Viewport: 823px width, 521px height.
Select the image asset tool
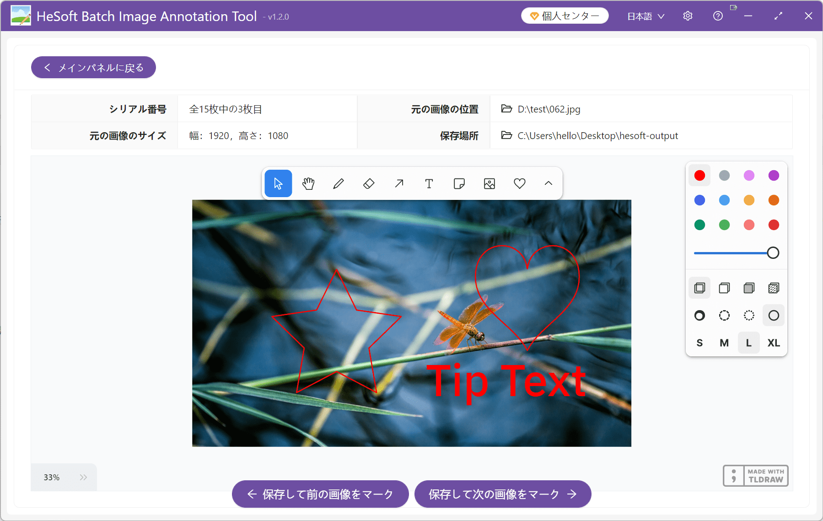pos(489,183)
